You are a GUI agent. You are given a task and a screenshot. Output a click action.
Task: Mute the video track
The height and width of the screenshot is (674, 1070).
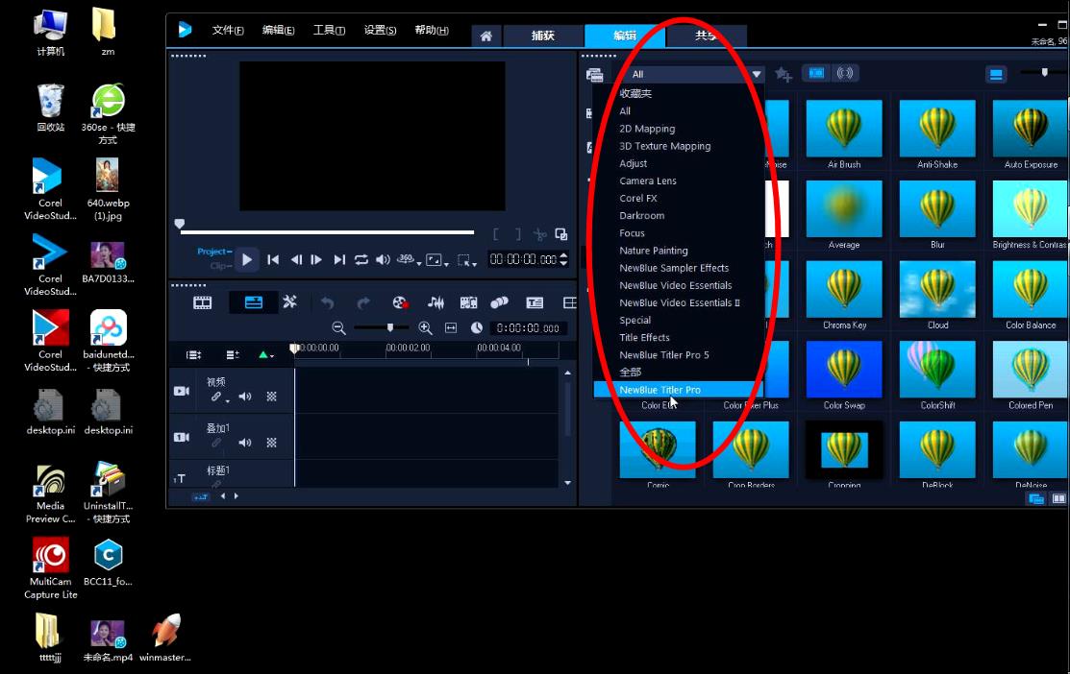coord(245,397)
